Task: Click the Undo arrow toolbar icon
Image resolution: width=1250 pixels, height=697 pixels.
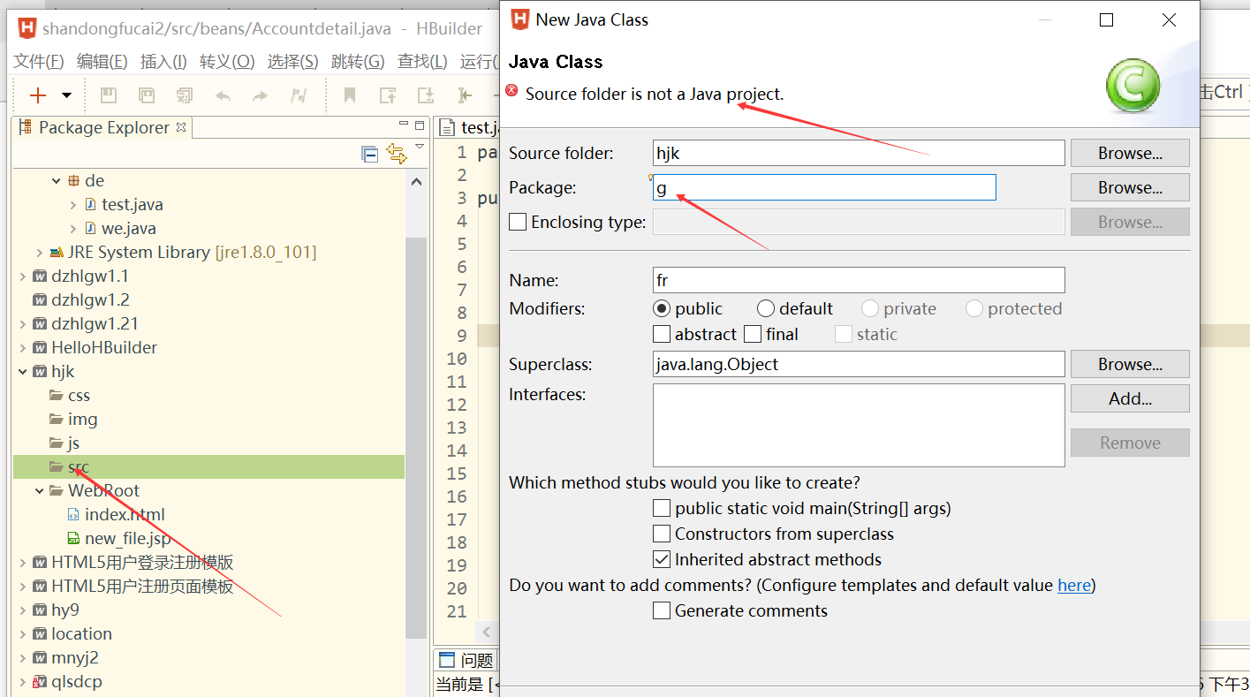Action: coord(223,95)
